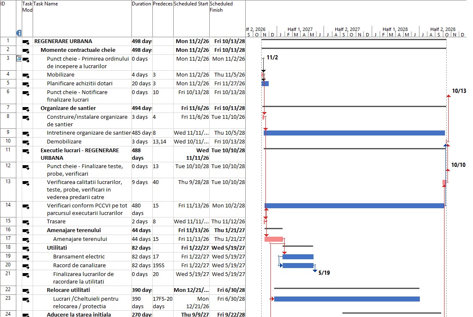
Task: Click the 5/19 milestone marker in Gantt chart
Action: [x=315, y=271]
